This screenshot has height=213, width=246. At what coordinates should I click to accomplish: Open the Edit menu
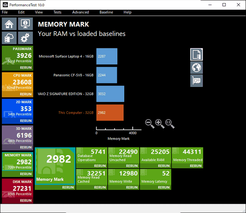pyautogui.click(x=21, y=12)
